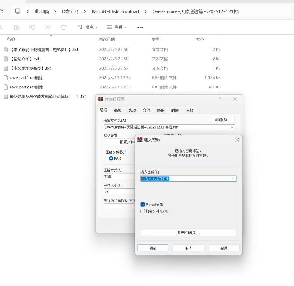Click the file icon of save.part1.rar删除
294x286 pixels.
tap(6, 78)
